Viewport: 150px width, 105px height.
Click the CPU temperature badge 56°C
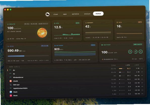[x=78, y=23]
